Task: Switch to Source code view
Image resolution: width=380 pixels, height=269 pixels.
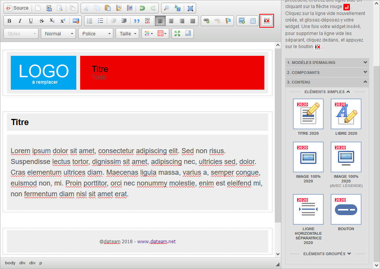Action: point(17,8)
